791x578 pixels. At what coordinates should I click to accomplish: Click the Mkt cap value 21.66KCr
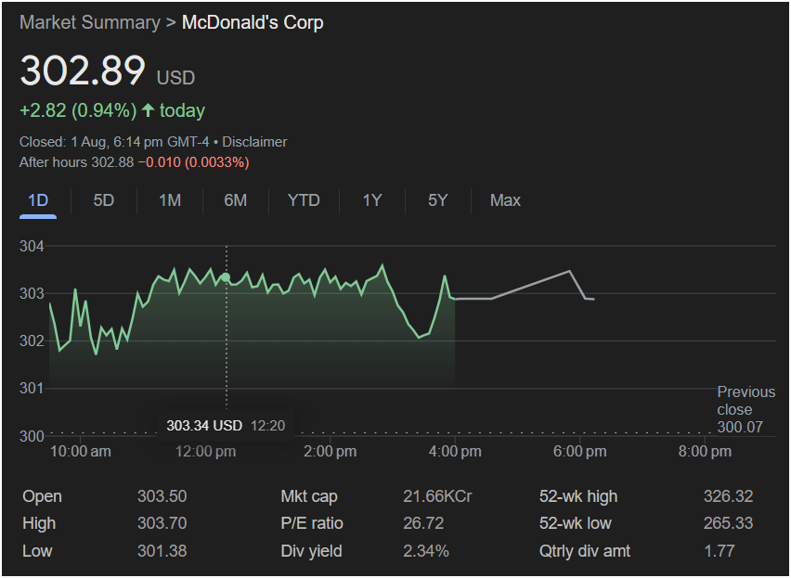tap(437, 496)
